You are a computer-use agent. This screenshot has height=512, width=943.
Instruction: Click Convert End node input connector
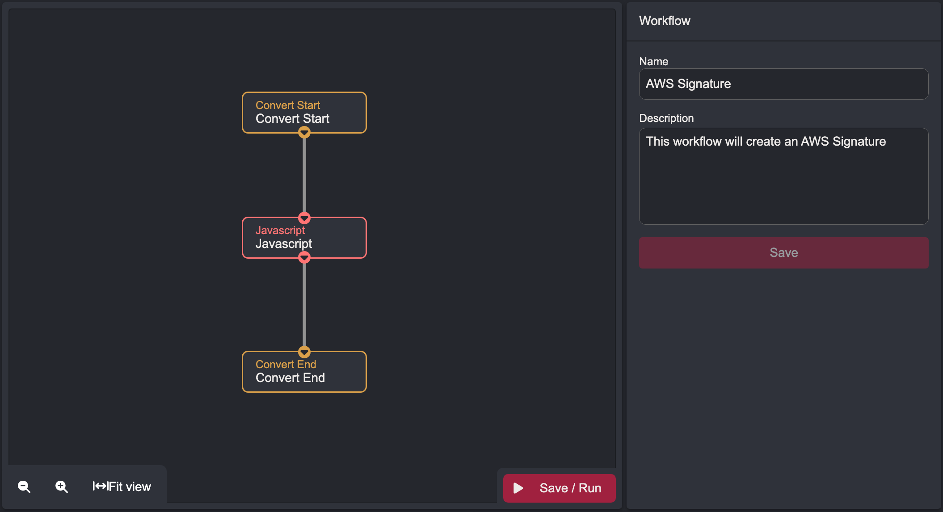304,352
